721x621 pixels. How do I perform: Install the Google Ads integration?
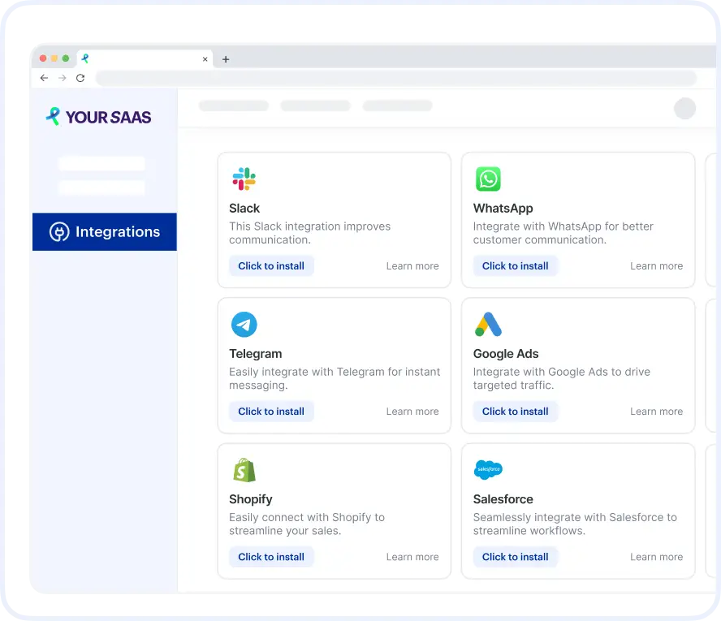515,412
